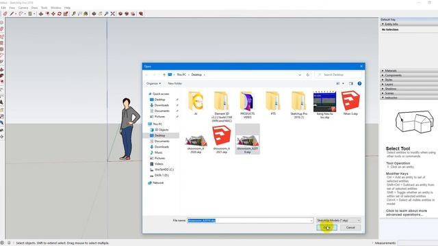Open the View menu
The height and width of the screenshot is (246, 438).
(x=12, y=8)
